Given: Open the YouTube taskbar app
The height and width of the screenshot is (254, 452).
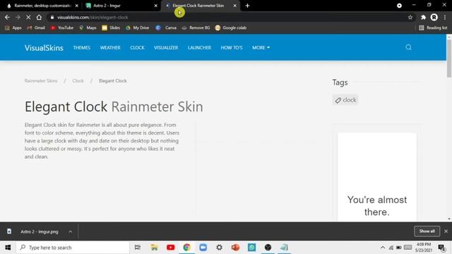Looking at the screenshot, I should click(171, 248).
